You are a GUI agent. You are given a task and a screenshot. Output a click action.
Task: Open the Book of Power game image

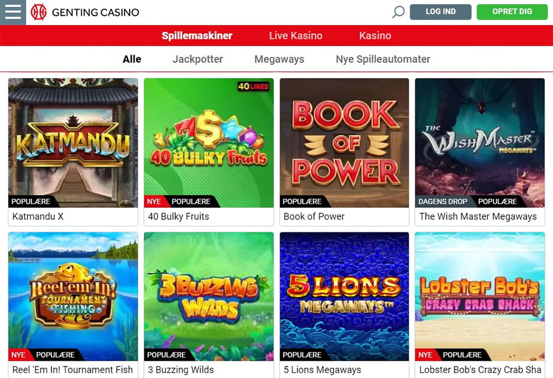tap(344, 143)
